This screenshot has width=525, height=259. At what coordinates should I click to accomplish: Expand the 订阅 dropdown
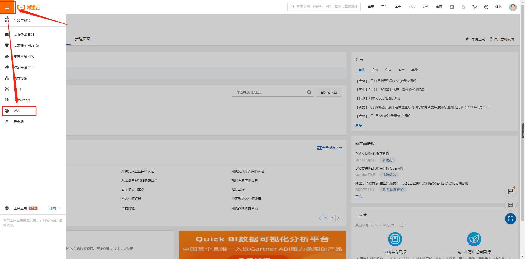pyautogui.click(x=55, y=208)
